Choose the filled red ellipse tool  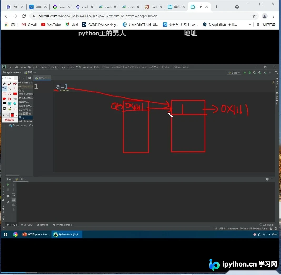pos(4,99)
